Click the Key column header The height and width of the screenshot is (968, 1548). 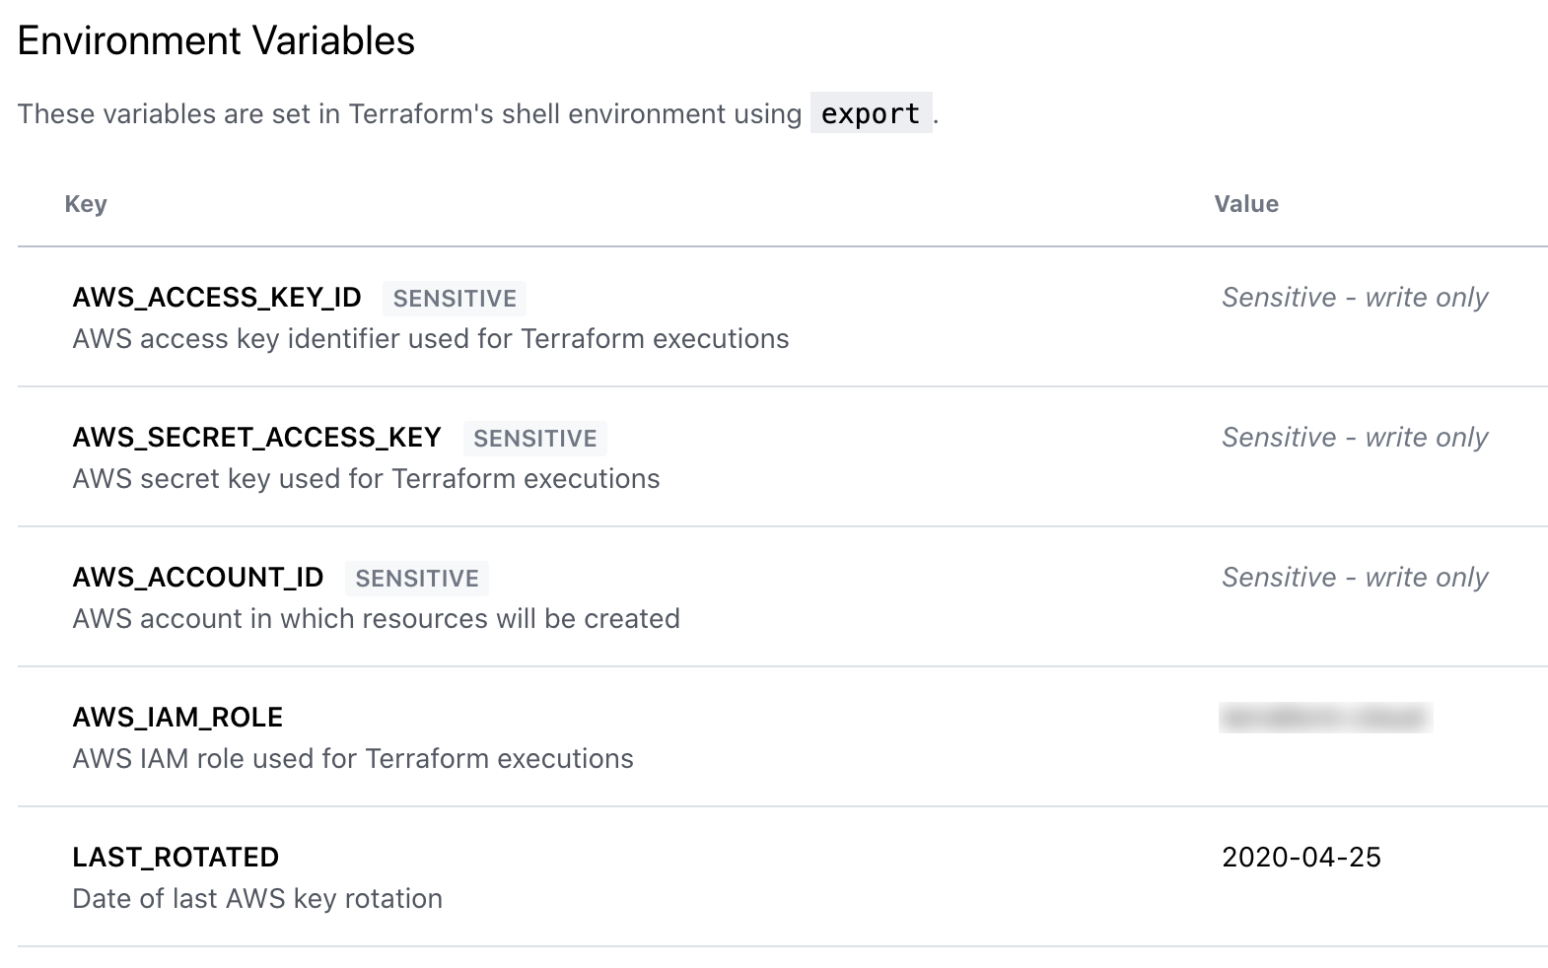[x=86, y=204]
